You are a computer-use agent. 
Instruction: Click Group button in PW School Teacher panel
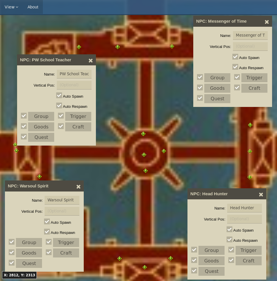click(x=41, y=116)
